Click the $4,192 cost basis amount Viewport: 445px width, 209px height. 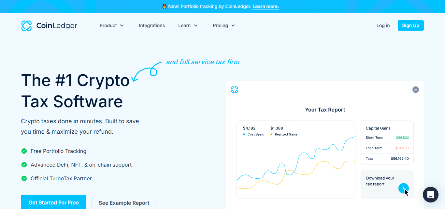pyautogui.click(x=249, y=128)
